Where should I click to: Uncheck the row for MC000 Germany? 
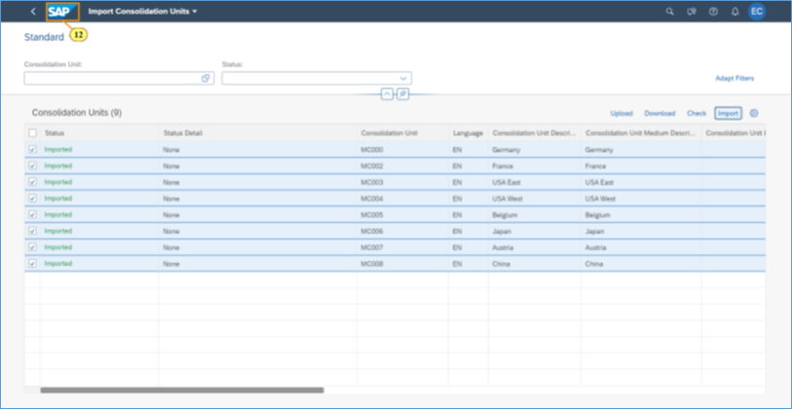coord(32,149)
